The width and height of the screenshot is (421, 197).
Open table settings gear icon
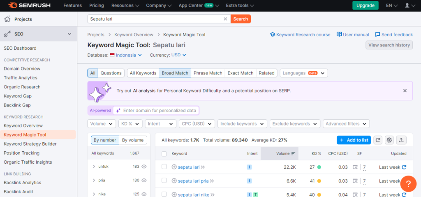[389, 140]
